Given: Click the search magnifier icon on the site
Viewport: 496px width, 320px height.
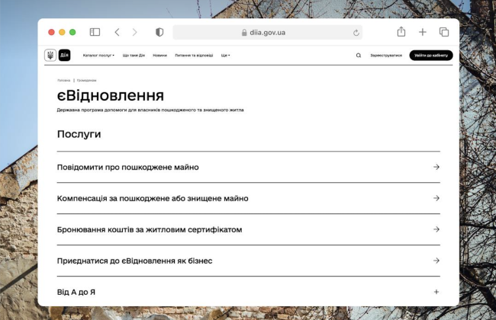Looking at the screenshot, I should [359, 56].
